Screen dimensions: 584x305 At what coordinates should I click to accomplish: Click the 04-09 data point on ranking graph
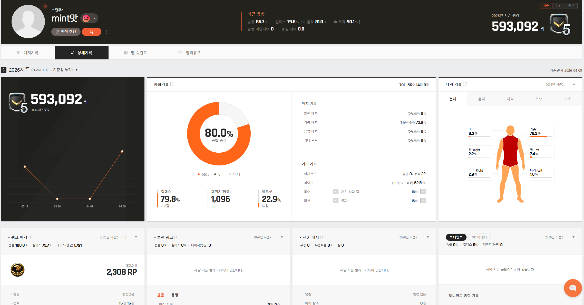(x=122, y=151)
